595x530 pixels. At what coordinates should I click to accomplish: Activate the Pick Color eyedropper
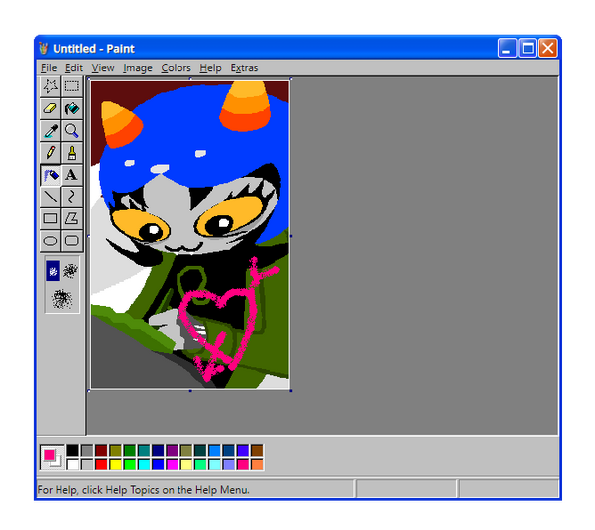click(51, 131)
